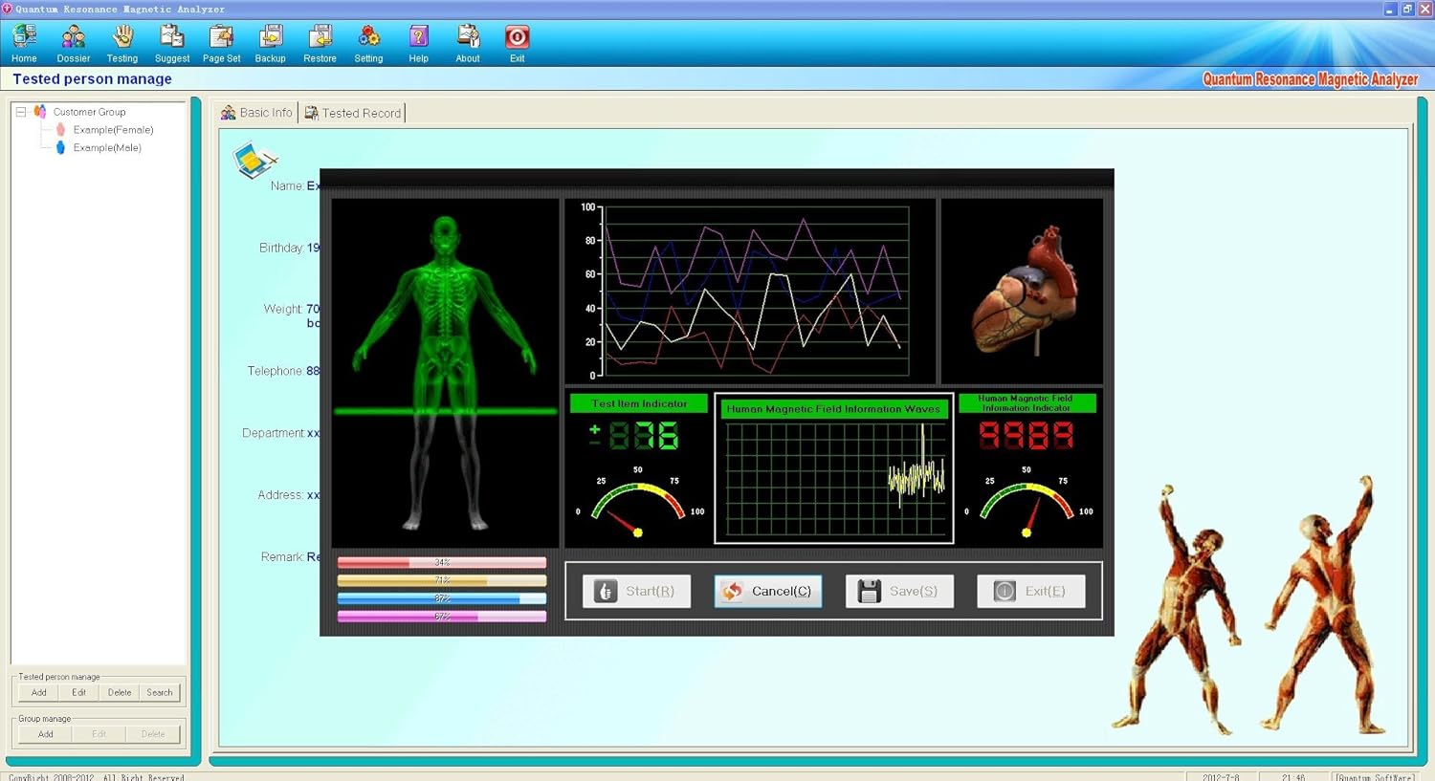Click the time '21:46' in status bar
Viewport: 1435px width, 781px height.
[x=1293, y=777]
